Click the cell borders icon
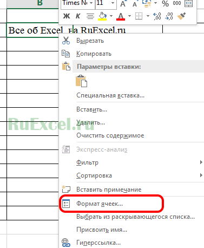 [x=139, y=16]
